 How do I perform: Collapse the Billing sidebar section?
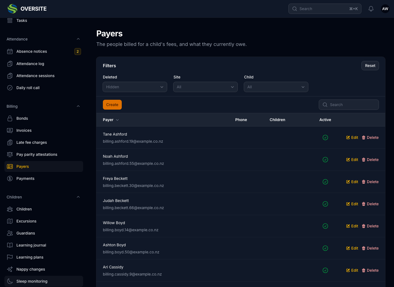[78, 106]
